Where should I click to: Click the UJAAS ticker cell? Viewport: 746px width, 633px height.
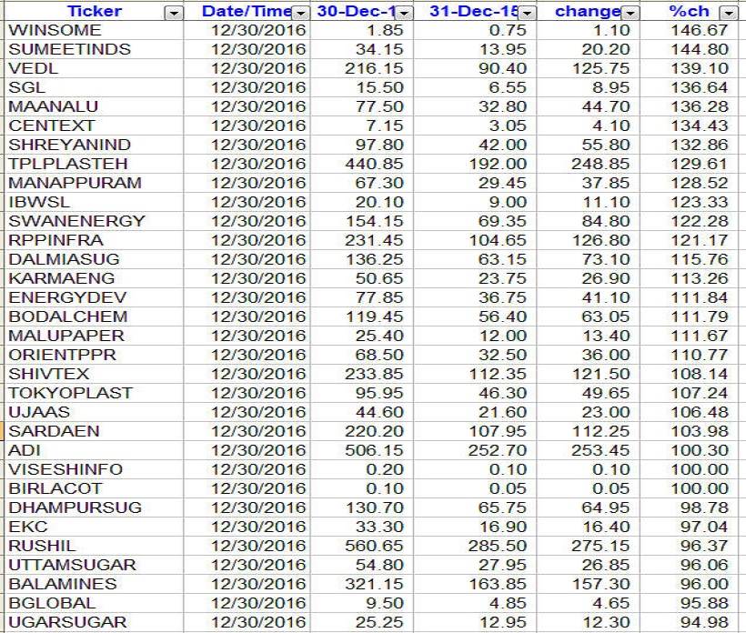94,412
